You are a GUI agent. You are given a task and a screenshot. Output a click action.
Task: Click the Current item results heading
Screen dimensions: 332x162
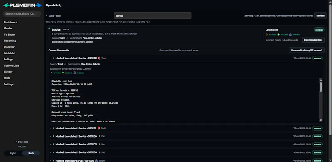point(59,50)
